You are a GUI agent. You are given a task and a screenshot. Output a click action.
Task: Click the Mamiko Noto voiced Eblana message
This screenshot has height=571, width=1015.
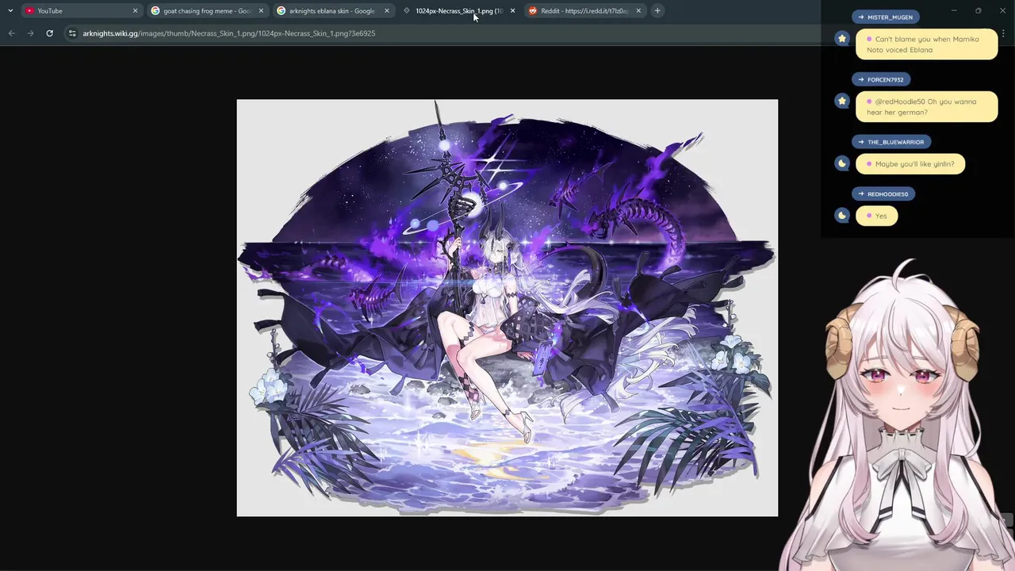coord(926,44)
